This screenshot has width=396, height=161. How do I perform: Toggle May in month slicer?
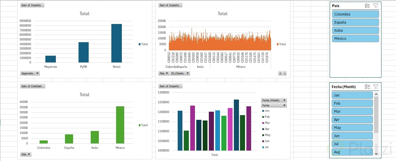pos(352,128)
